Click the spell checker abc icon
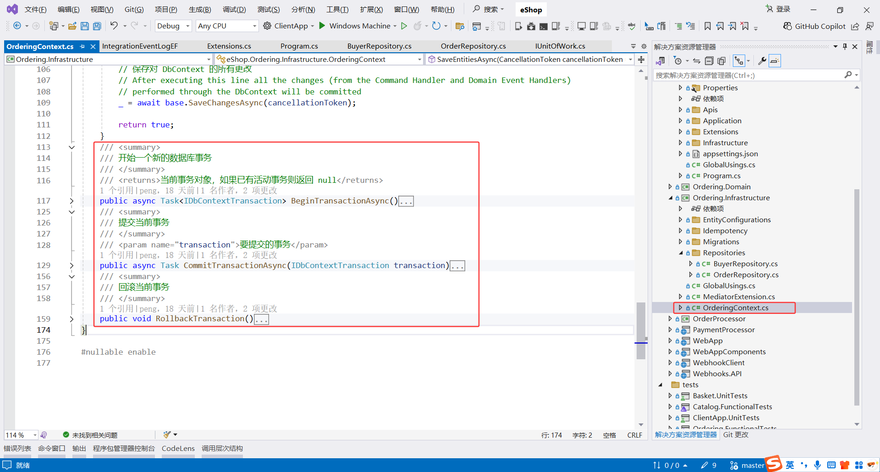The width and height of the screenshot is (880, 472). click(x=632, y=26)
